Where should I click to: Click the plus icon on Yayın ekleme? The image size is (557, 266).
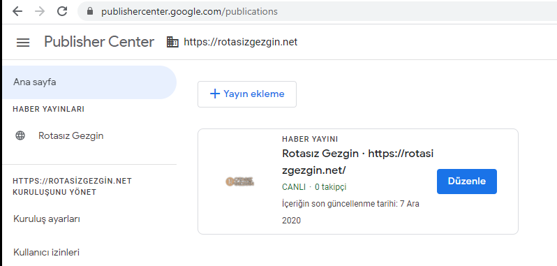215,94
